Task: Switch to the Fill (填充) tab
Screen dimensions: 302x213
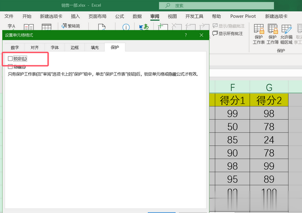Action: click(94, 48)
